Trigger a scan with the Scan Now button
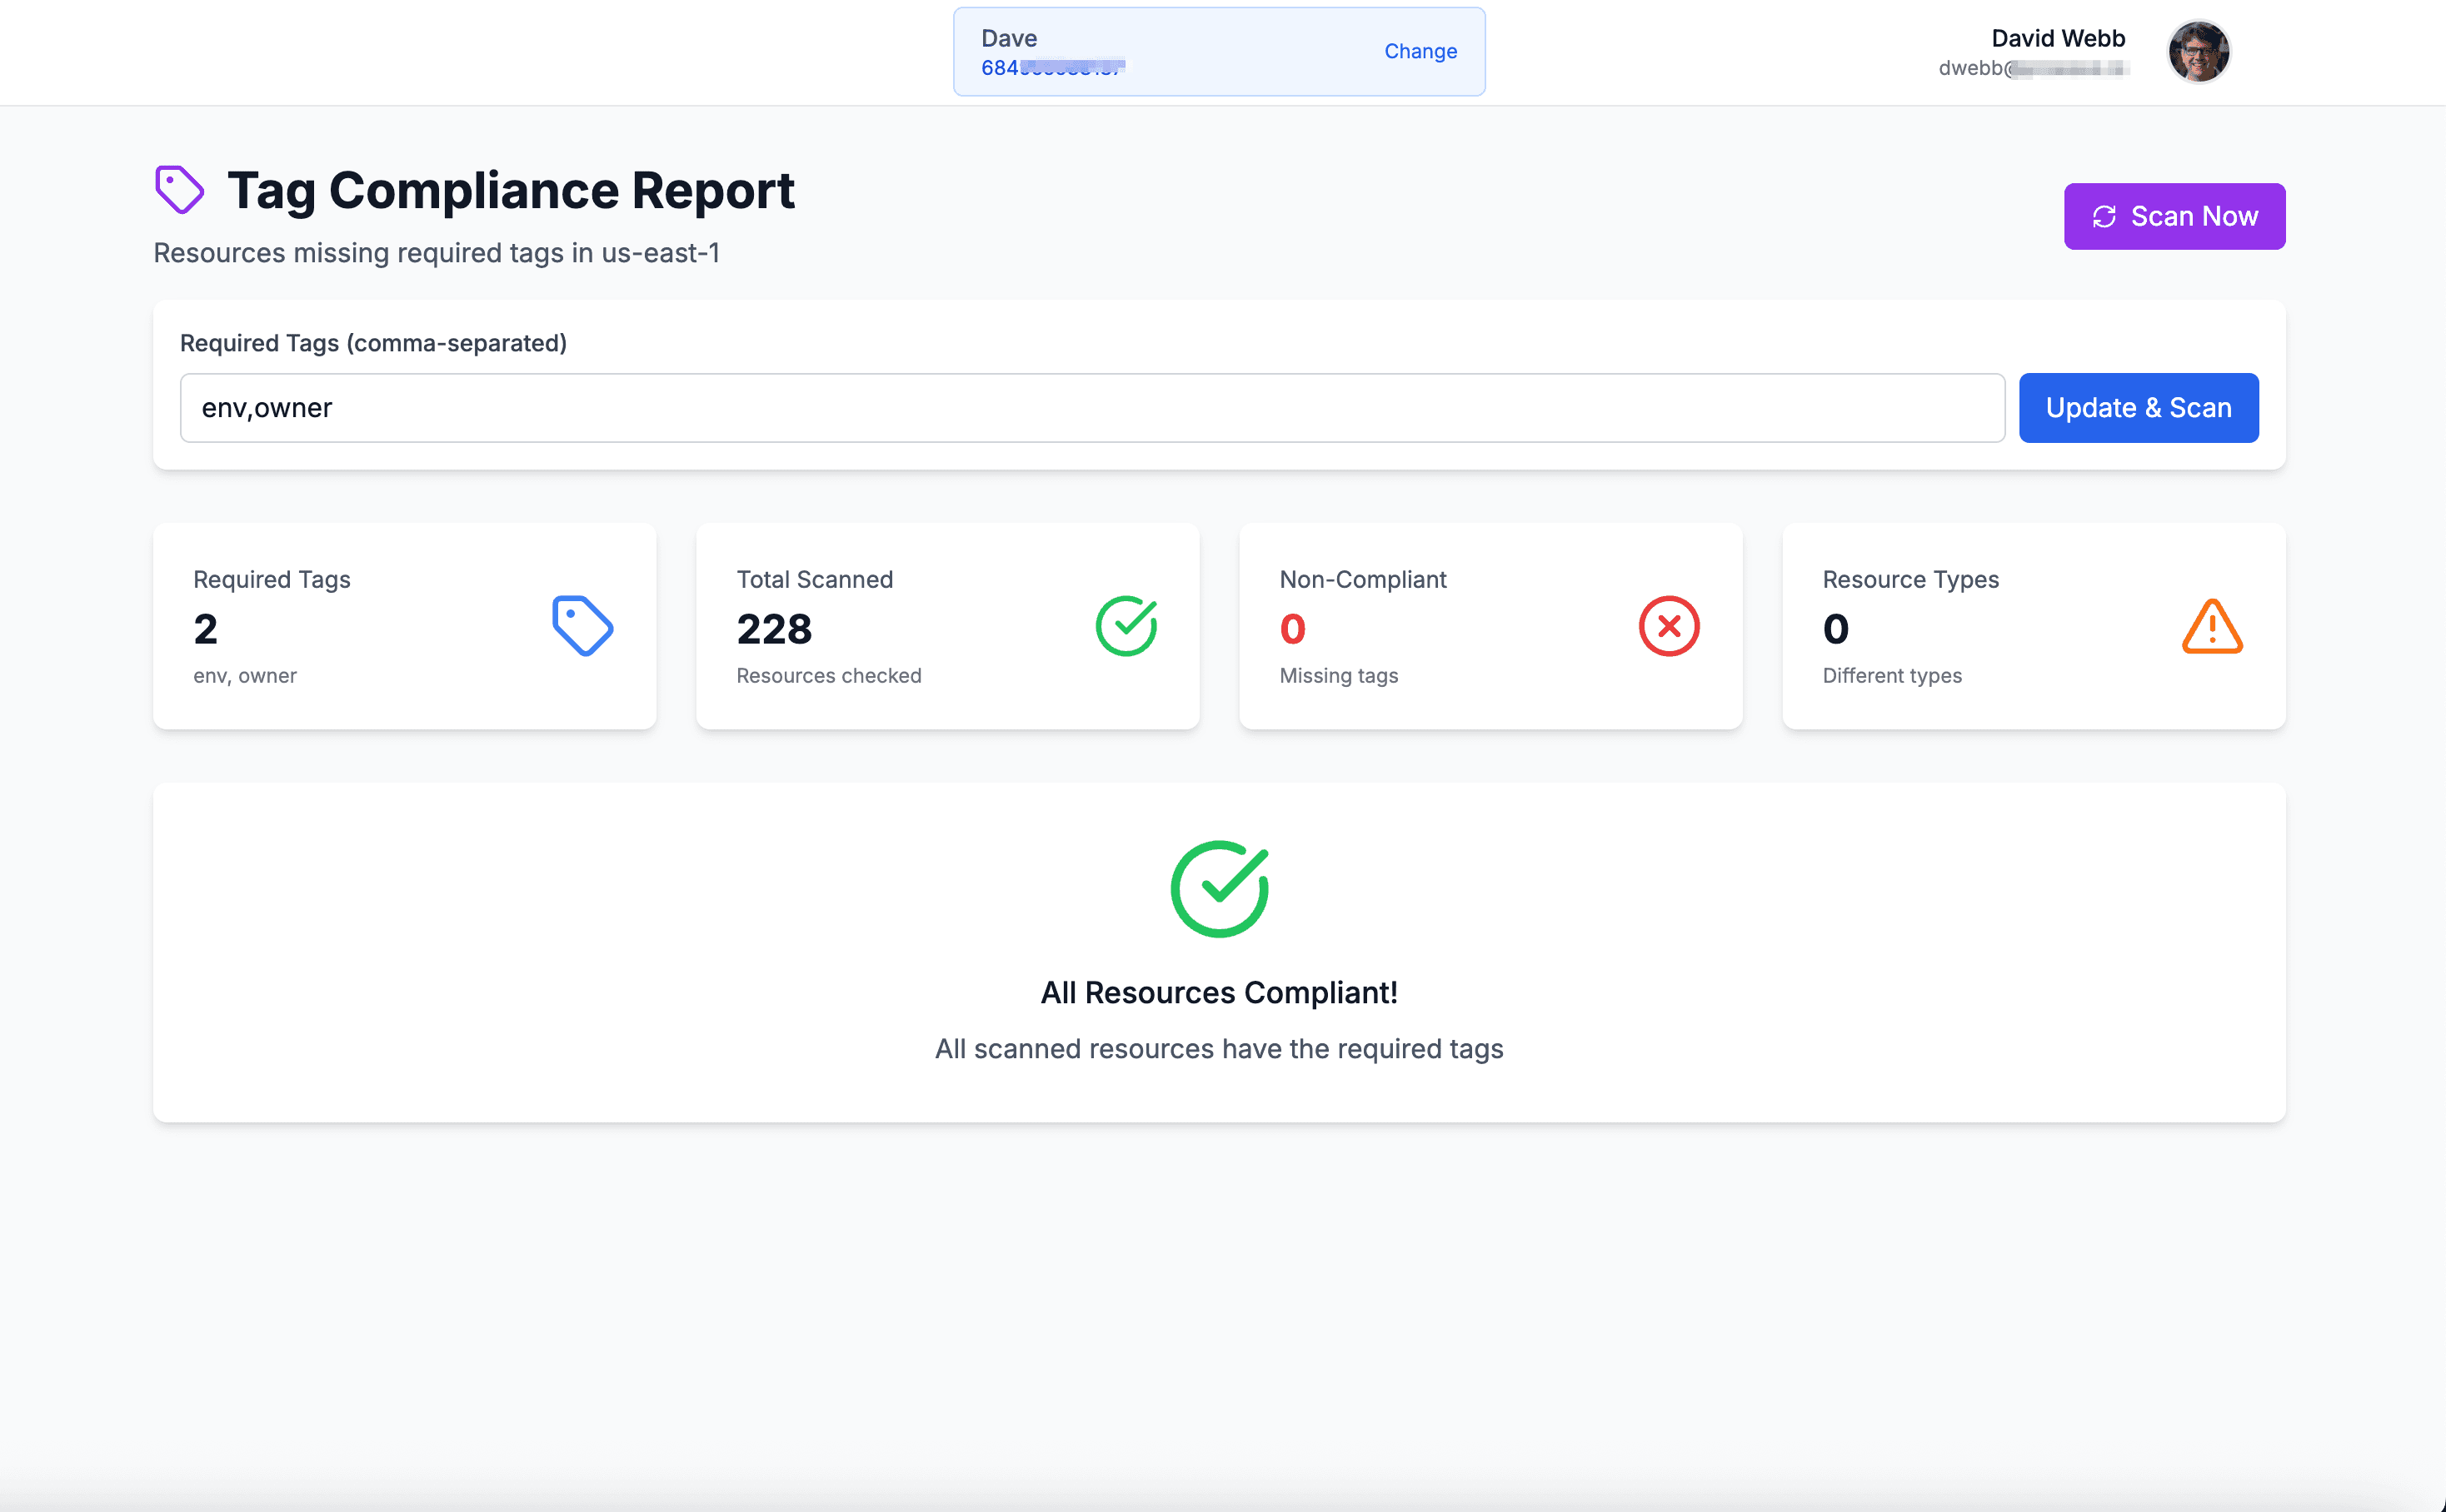The image size is (2446, 1512). [x=2174, y=216]
